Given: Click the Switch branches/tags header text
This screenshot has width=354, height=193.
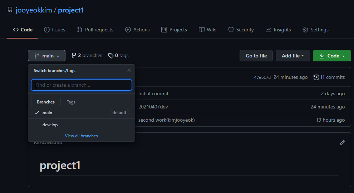Looking at the screenshot, I should (x=54, y=71).
